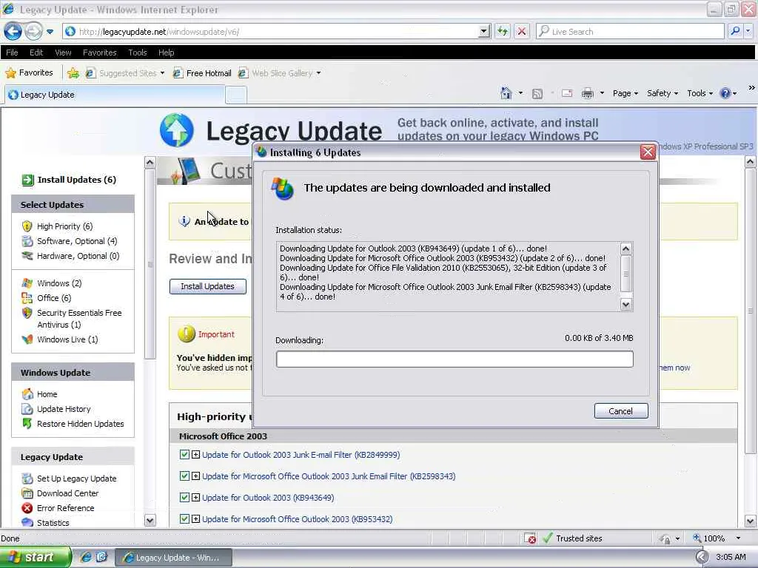Image resolution: width=758 pixels, height=568 pixels.
Task: Expand details for KB2598343 update
Action: 195,476
